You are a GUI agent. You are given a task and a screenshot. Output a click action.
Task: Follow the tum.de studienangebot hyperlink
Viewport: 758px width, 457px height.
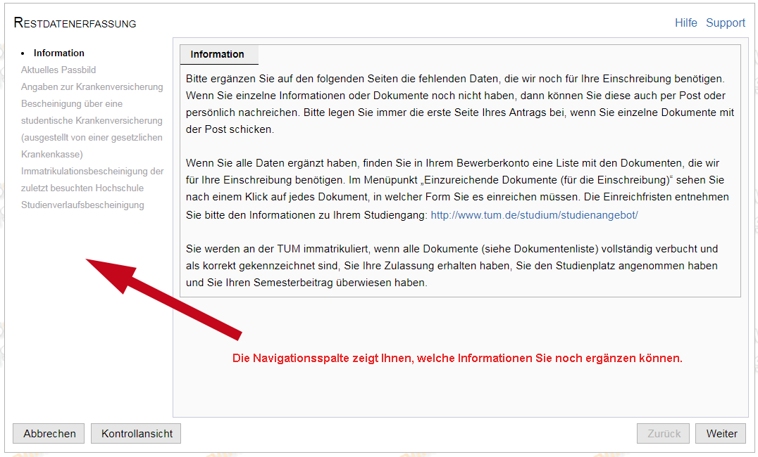click(x=534, y=215)
